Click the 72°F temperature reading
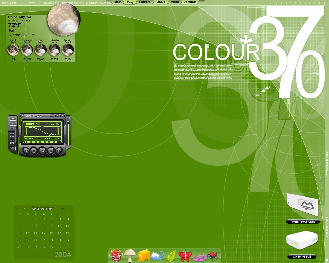The width and height of the screenshot is (329, 263). click(x=15, y=25)
